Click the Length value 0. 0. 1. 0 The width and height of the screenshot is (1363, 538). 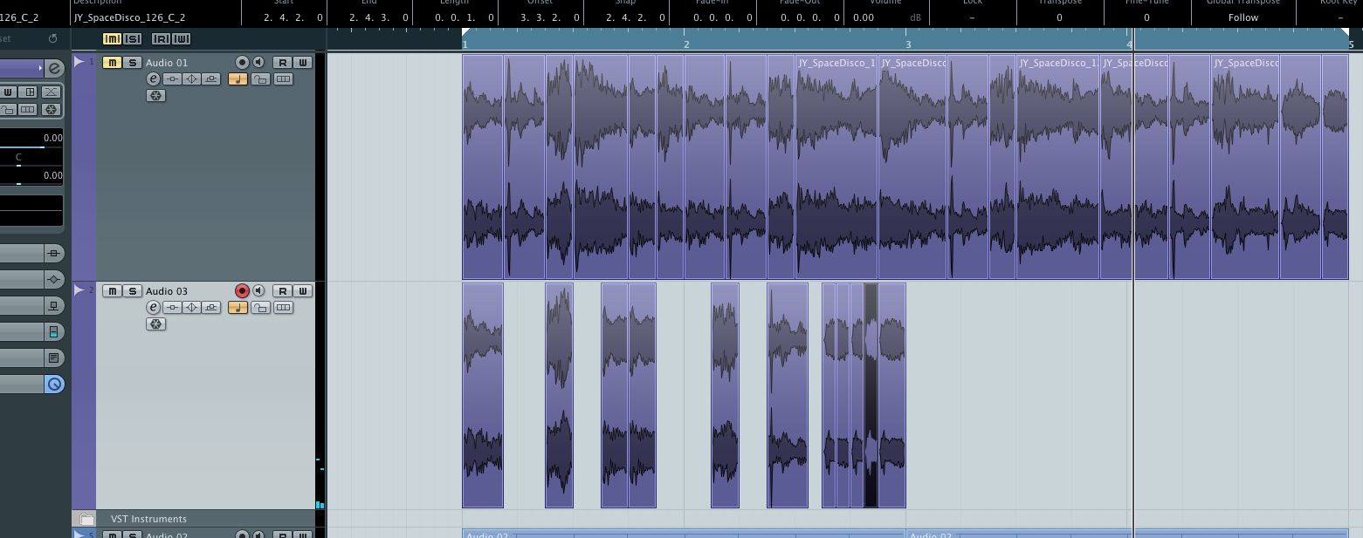[x=464, y=17]
